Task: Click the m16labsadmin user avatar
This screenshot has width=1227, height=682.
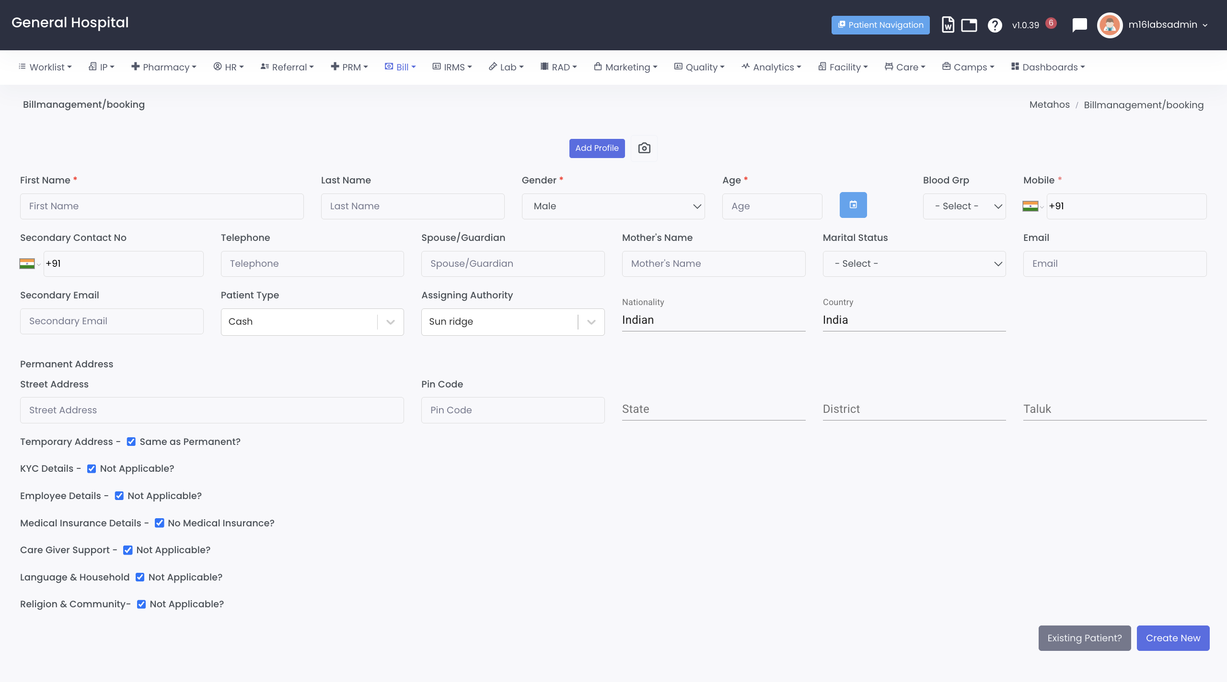Action: 1110,25
